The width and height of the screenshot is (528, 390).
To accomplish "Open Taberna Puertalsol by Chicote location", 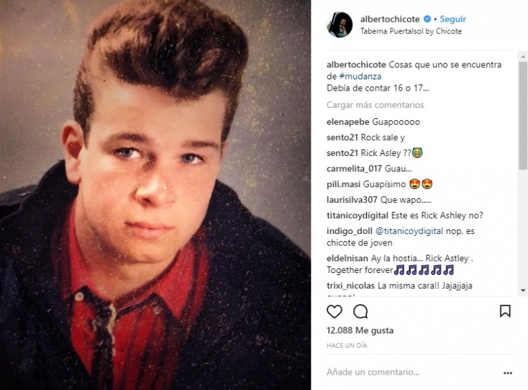I will pyautogui.click(x=411, y=31).
